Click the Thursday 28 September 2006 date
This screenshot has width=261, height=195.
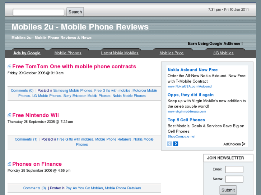[x=40, y=122]
